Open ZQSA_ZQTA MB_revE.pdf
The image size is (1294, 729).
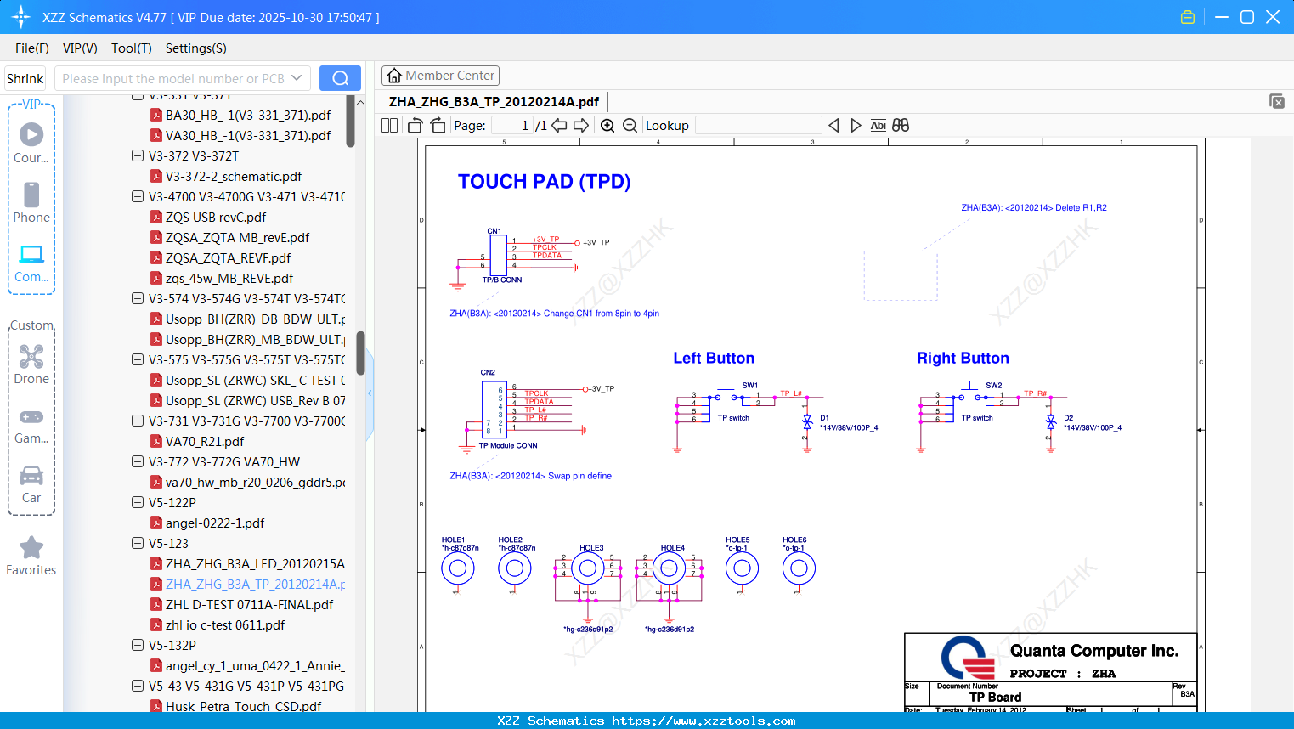point(237,237)
